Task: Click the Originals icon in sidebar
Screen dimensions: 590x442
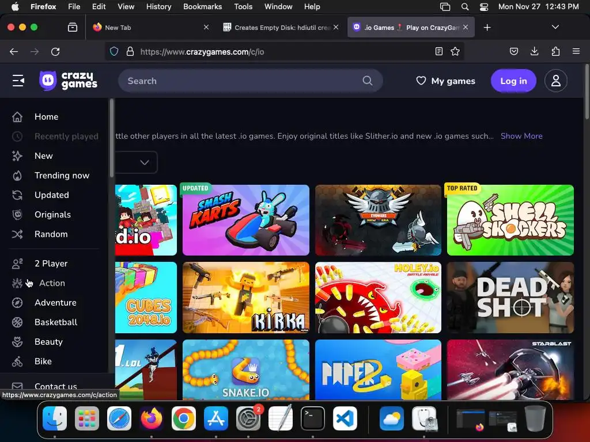Action: 17,215
